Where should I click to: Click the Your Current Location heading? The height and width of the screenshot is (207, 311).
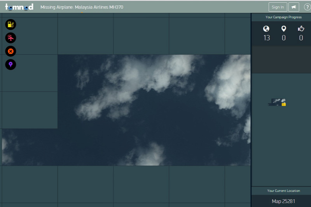pyautogui.click(x=283, y=191)
